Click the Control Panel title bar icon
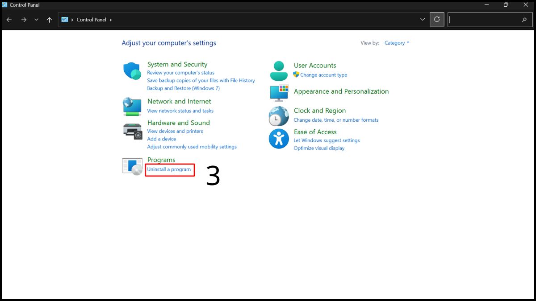The image size is (536, 301). coord(4,5)
